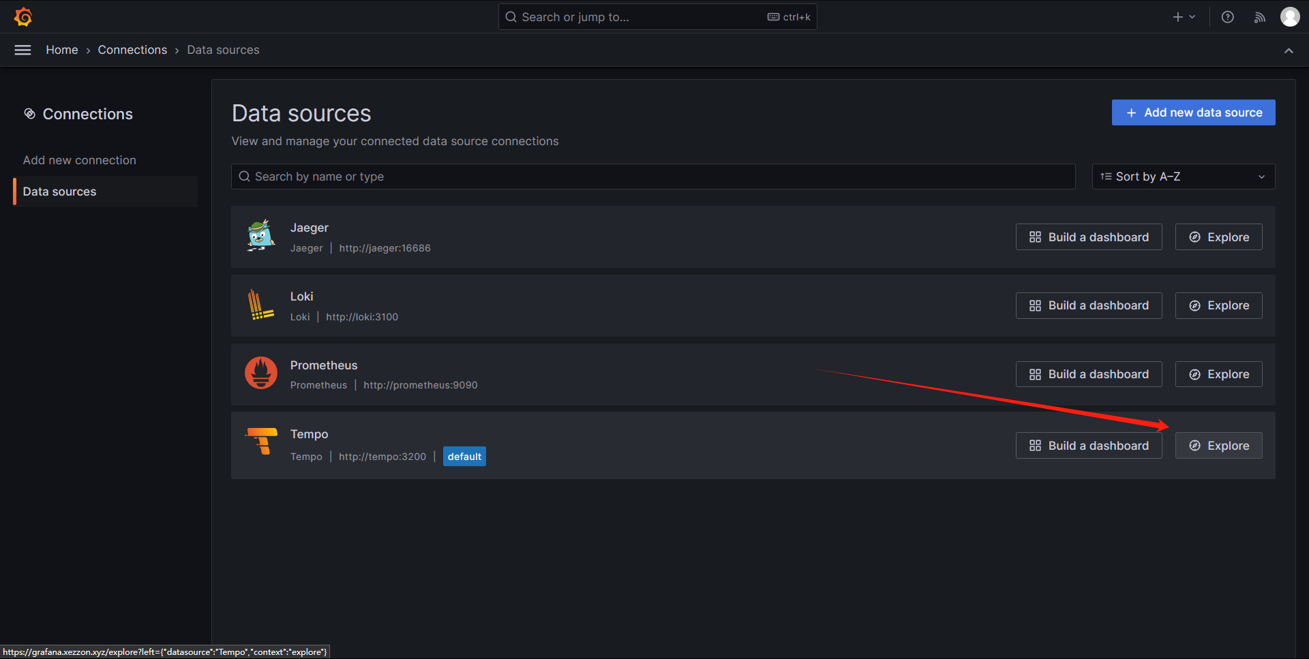The width and height of the screenshot is (1309, 659).
Task: Select Add new connection in sidebar
Action: coord(80,160)
